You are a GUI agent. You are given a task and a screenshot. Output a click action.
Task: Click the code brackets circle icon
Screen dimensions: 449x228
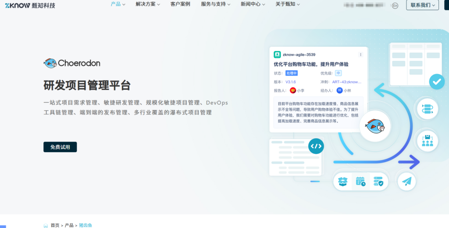pos(316,146)
